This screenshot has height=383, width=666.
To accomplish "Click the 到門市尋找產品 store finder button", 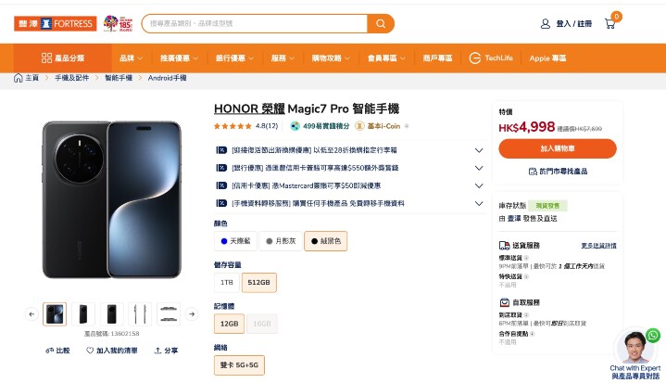I will click(x=557, y=171).
